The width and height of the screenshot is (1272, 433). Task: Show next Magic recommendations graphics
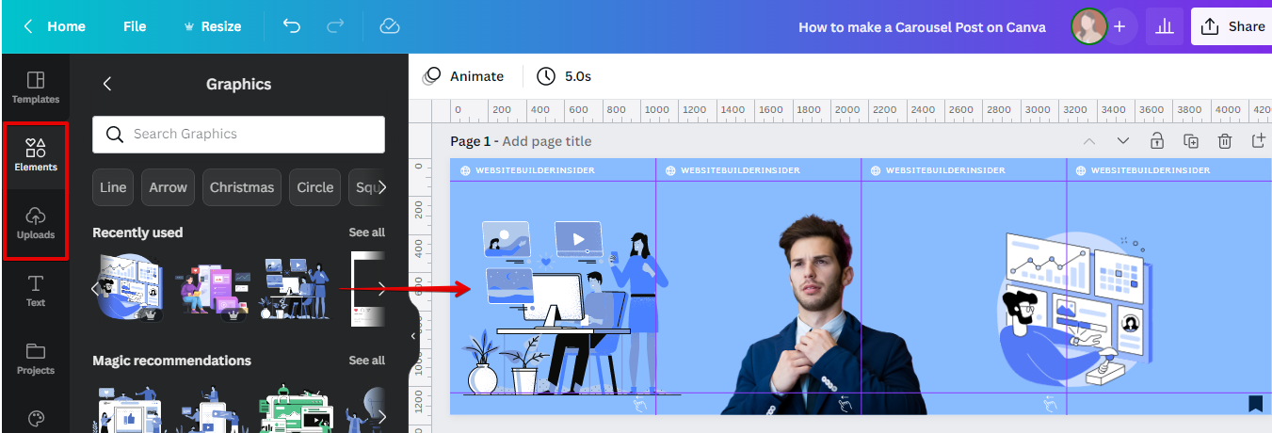pyautogui.click(x=381, y=415)
